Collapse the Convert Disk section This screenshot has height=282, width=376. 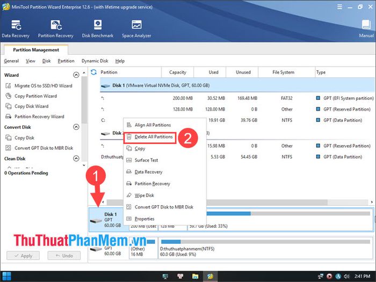coord(76,127)
